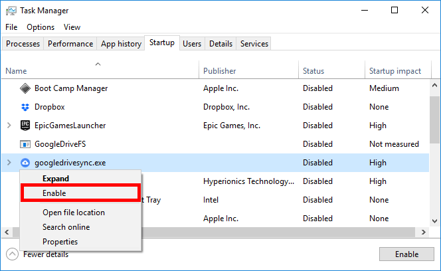Click High impact in EpicGamesLauncher row

(x=378, y=126)
